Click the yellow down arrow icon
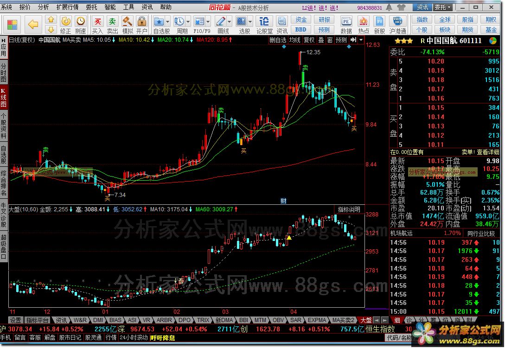 coord(51,30)
